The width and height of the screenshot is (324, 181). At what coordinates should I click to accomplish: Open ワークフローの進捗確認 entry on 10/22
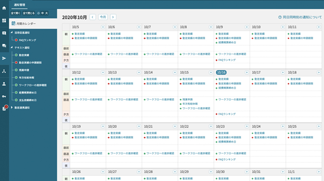tap(196, 153)
